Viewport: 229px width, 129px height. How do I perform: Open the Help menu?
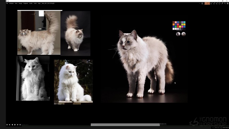coord(39,3)
